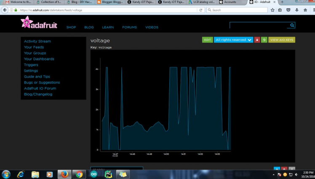Image resolution: width=315 pixels, height=179 pixels.
Task: Click the Firefox Home icon
Action: 305,10
